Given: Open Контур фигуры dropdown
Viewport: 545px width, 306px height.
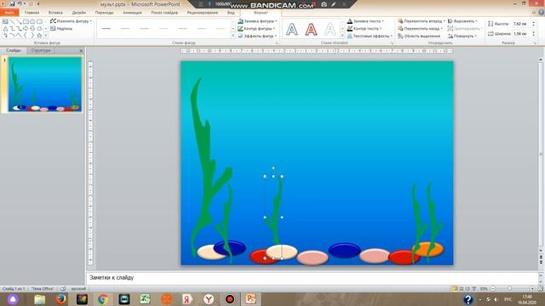Looking at the screenshot, I should pos(256,28).
